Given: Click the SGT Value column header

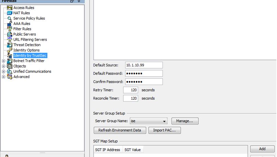Looking at the screenshot, I should [133, 150].
